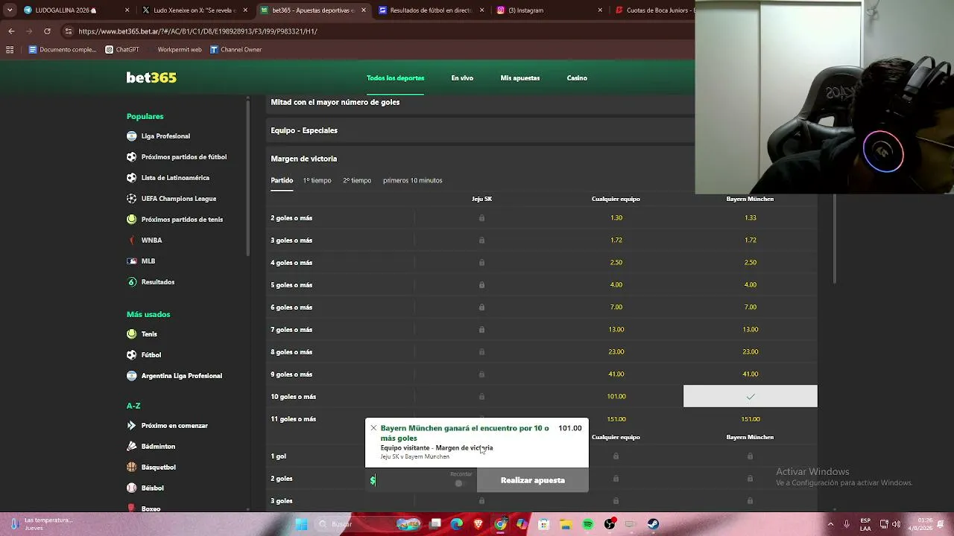Reload the page with the browser refresh icon
954x536 pixels.
pos(47,31)
